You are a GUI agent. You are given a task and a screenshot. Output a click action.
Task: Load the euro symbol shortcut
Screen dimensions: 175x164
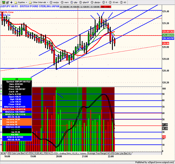pos(65,2)
